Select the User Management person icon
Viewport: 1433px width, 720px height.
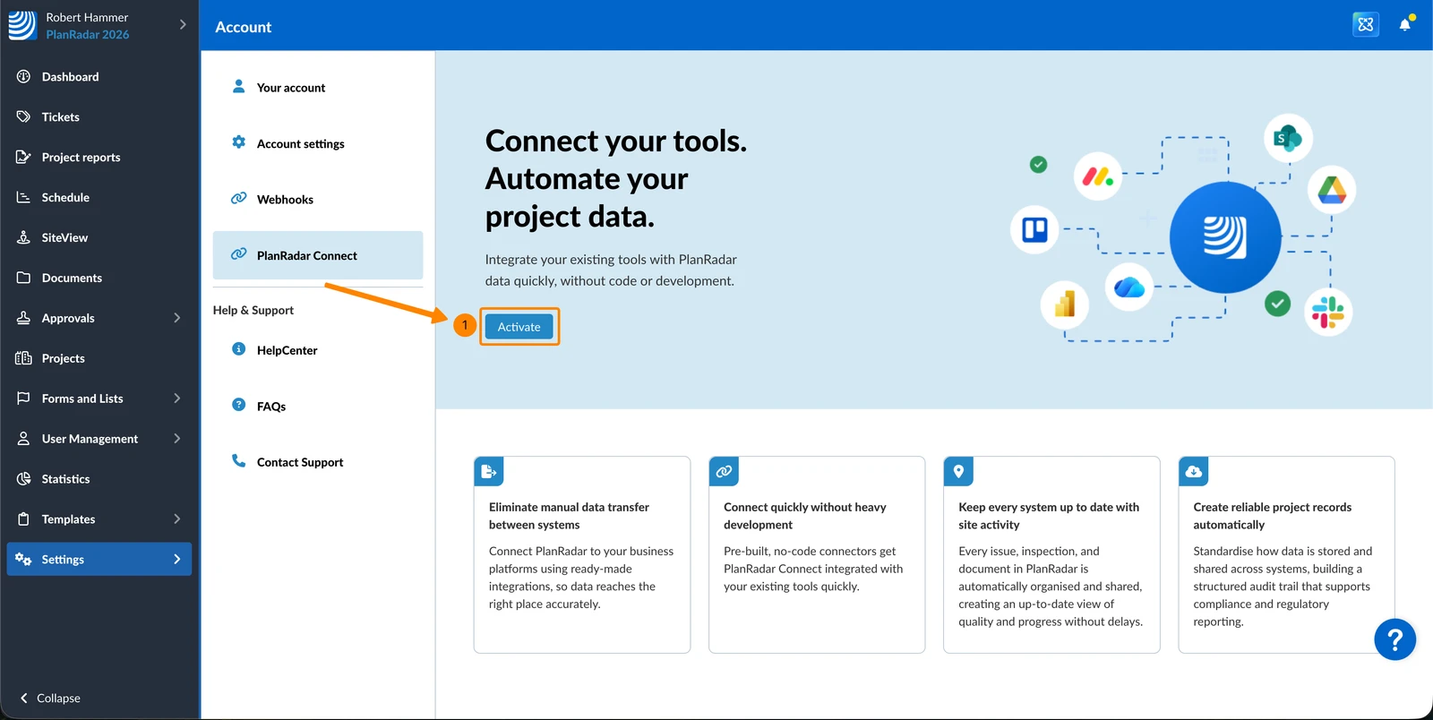click(23, 439)
